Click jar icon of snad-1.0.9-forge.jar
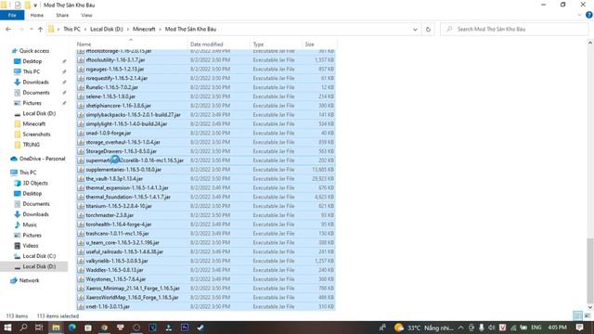 (81, 133)
